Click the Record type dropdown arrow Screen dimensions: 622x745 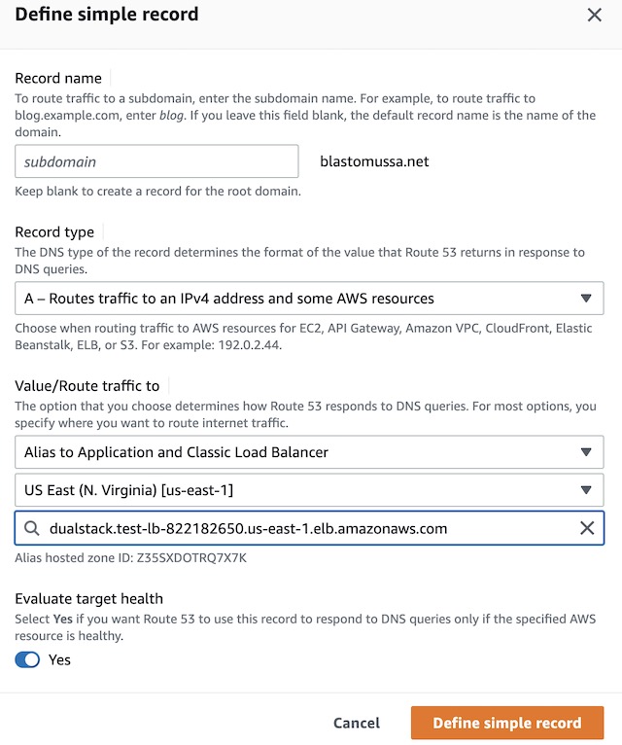(585, 299)
